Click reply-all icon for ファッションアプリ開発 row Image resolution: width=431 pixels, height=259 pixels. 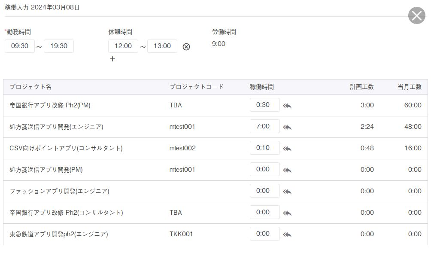click(x=287, y=192)
